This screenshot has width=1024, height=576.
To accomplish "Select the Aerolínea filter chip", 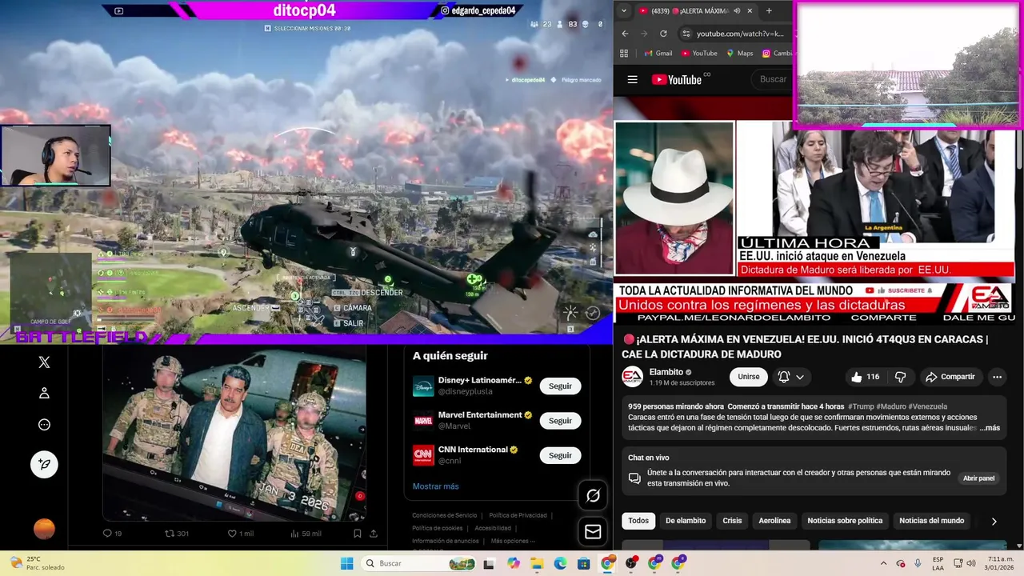I will point(774,521).
